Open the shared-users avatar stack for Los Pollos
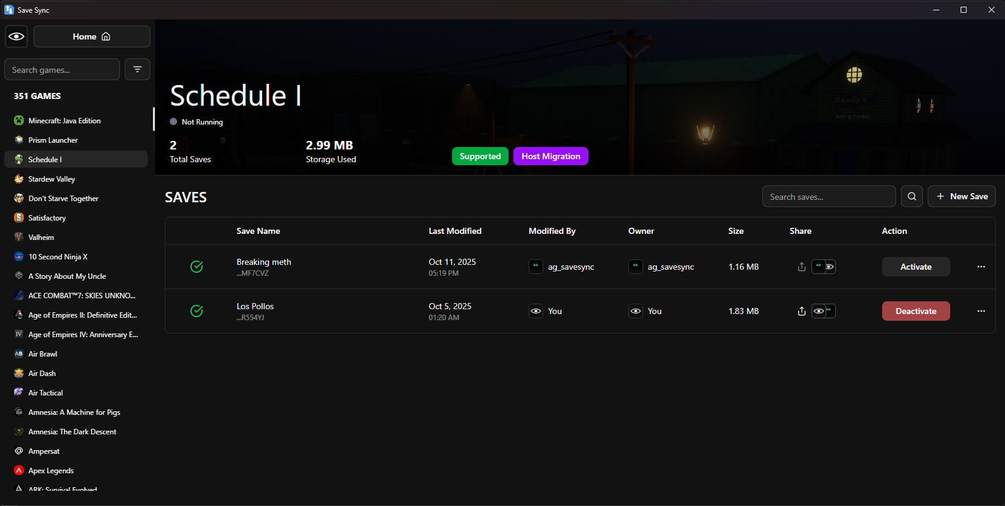The width and height of the screenshot is (1005, 506). coord(824,311)
